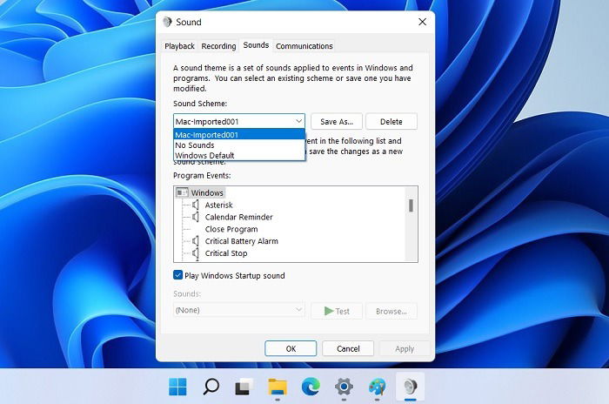Open Settings gear icon in taskbar
This screenshot has width=609, height=404.
pos(344,387)
